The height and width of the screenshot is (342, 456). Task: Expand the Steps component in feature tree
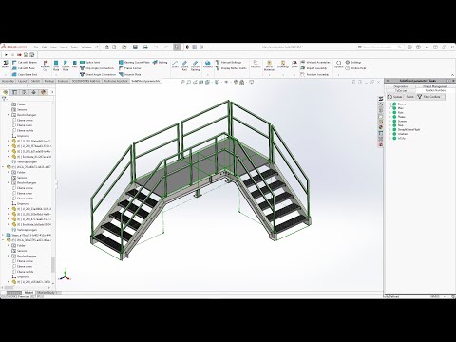4,236
